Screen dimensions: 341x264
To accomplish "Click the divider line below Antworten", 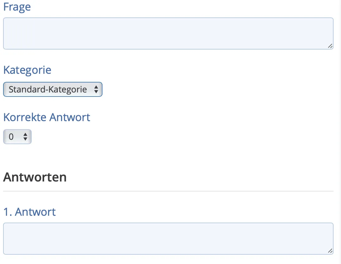I will coord(168,191).
